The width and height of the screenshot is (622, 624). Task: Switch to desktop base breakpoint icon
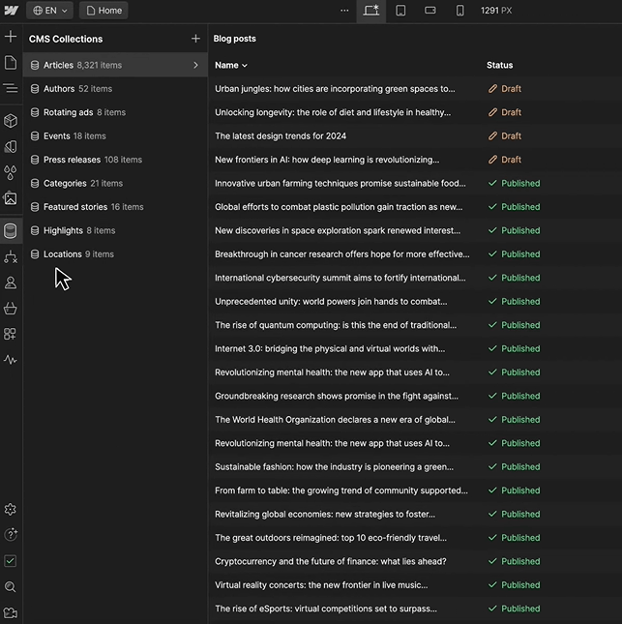coord(370,11)
